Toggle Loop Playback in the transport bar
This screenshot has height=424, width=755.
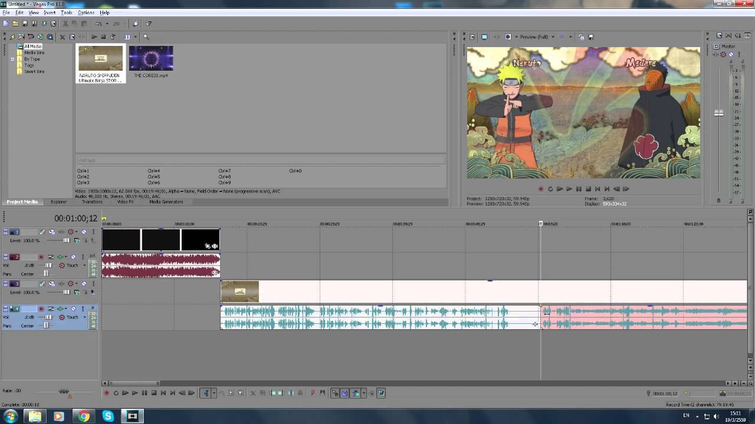(116, 393)
